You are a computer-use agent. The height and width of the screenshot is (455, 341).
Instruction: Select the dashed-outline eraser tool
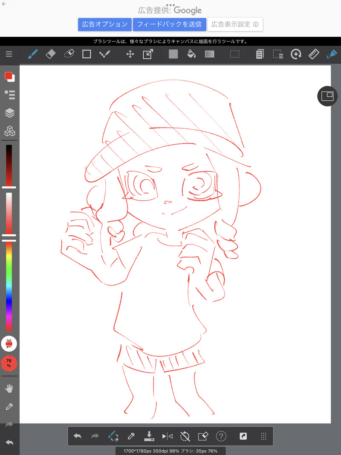[x=69, y=54]
